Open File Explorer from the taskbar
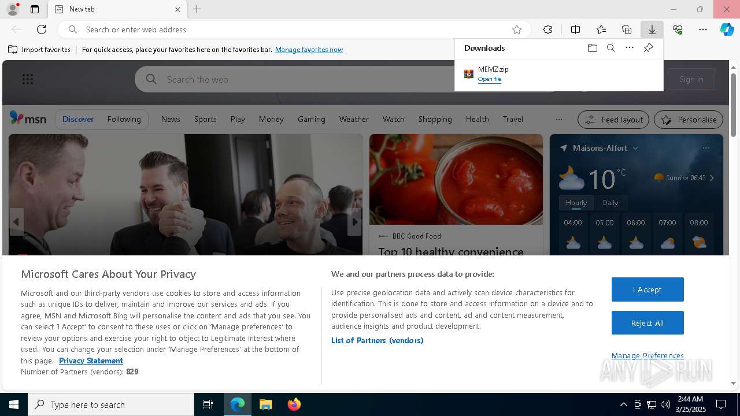This screenshot has height=416, width=740. point(265,404)
